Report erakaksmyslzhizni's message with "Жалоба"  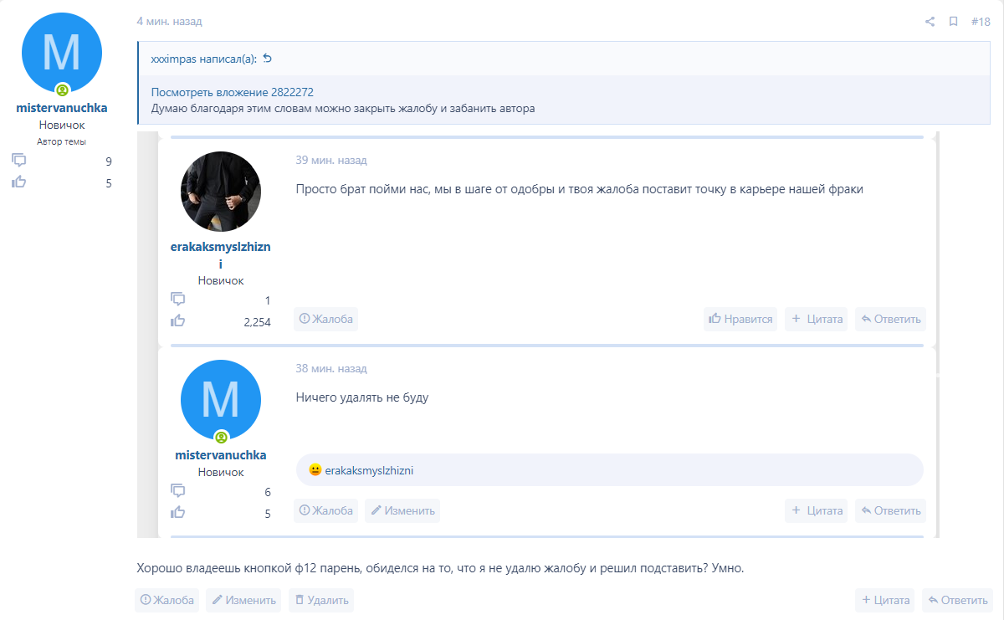pyautogui.click(x=325, y=319)
